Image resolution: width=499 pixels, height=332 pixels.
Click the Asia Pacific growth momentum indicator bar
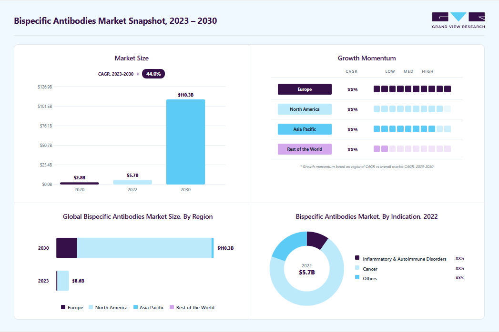pos(412,129)
